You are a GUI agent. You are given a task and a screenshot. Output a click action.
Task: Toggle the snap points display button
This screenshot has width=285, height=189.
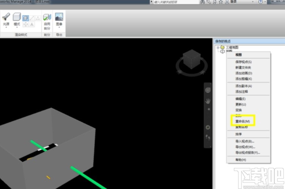click(26, 24)
